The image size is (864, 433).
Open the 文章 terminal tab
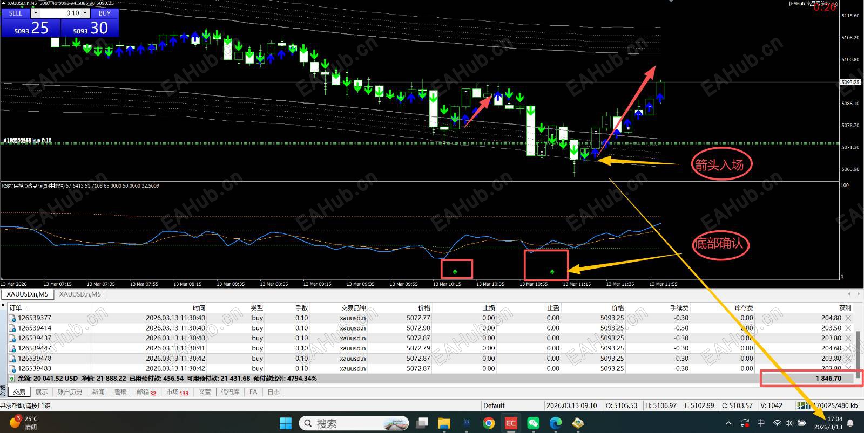point(205,392)
